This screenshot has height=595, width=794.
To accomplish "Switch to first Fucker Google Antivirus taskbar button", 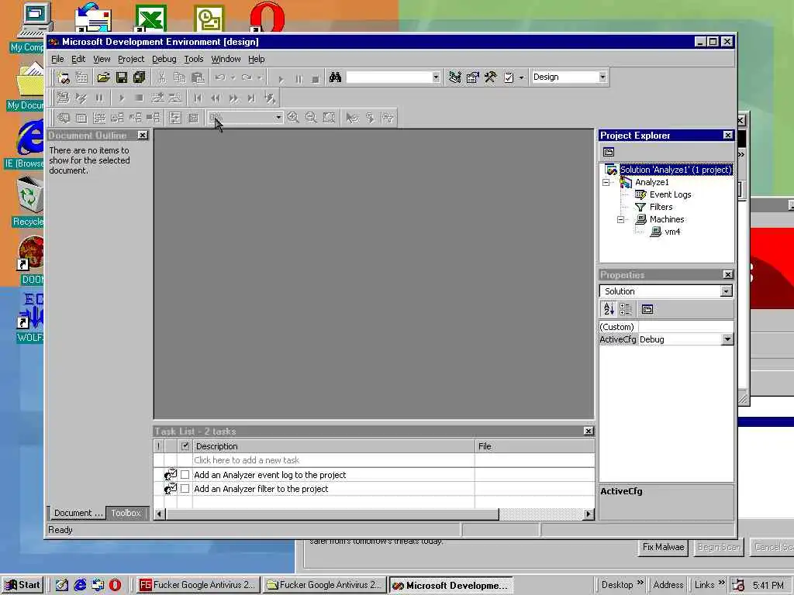I will pyautogui.click(x=198, y=585).
